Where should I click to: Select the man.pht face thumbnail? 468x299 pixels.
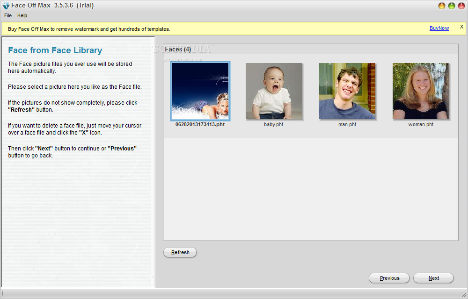pyautogui.click(x=347, y=91)
